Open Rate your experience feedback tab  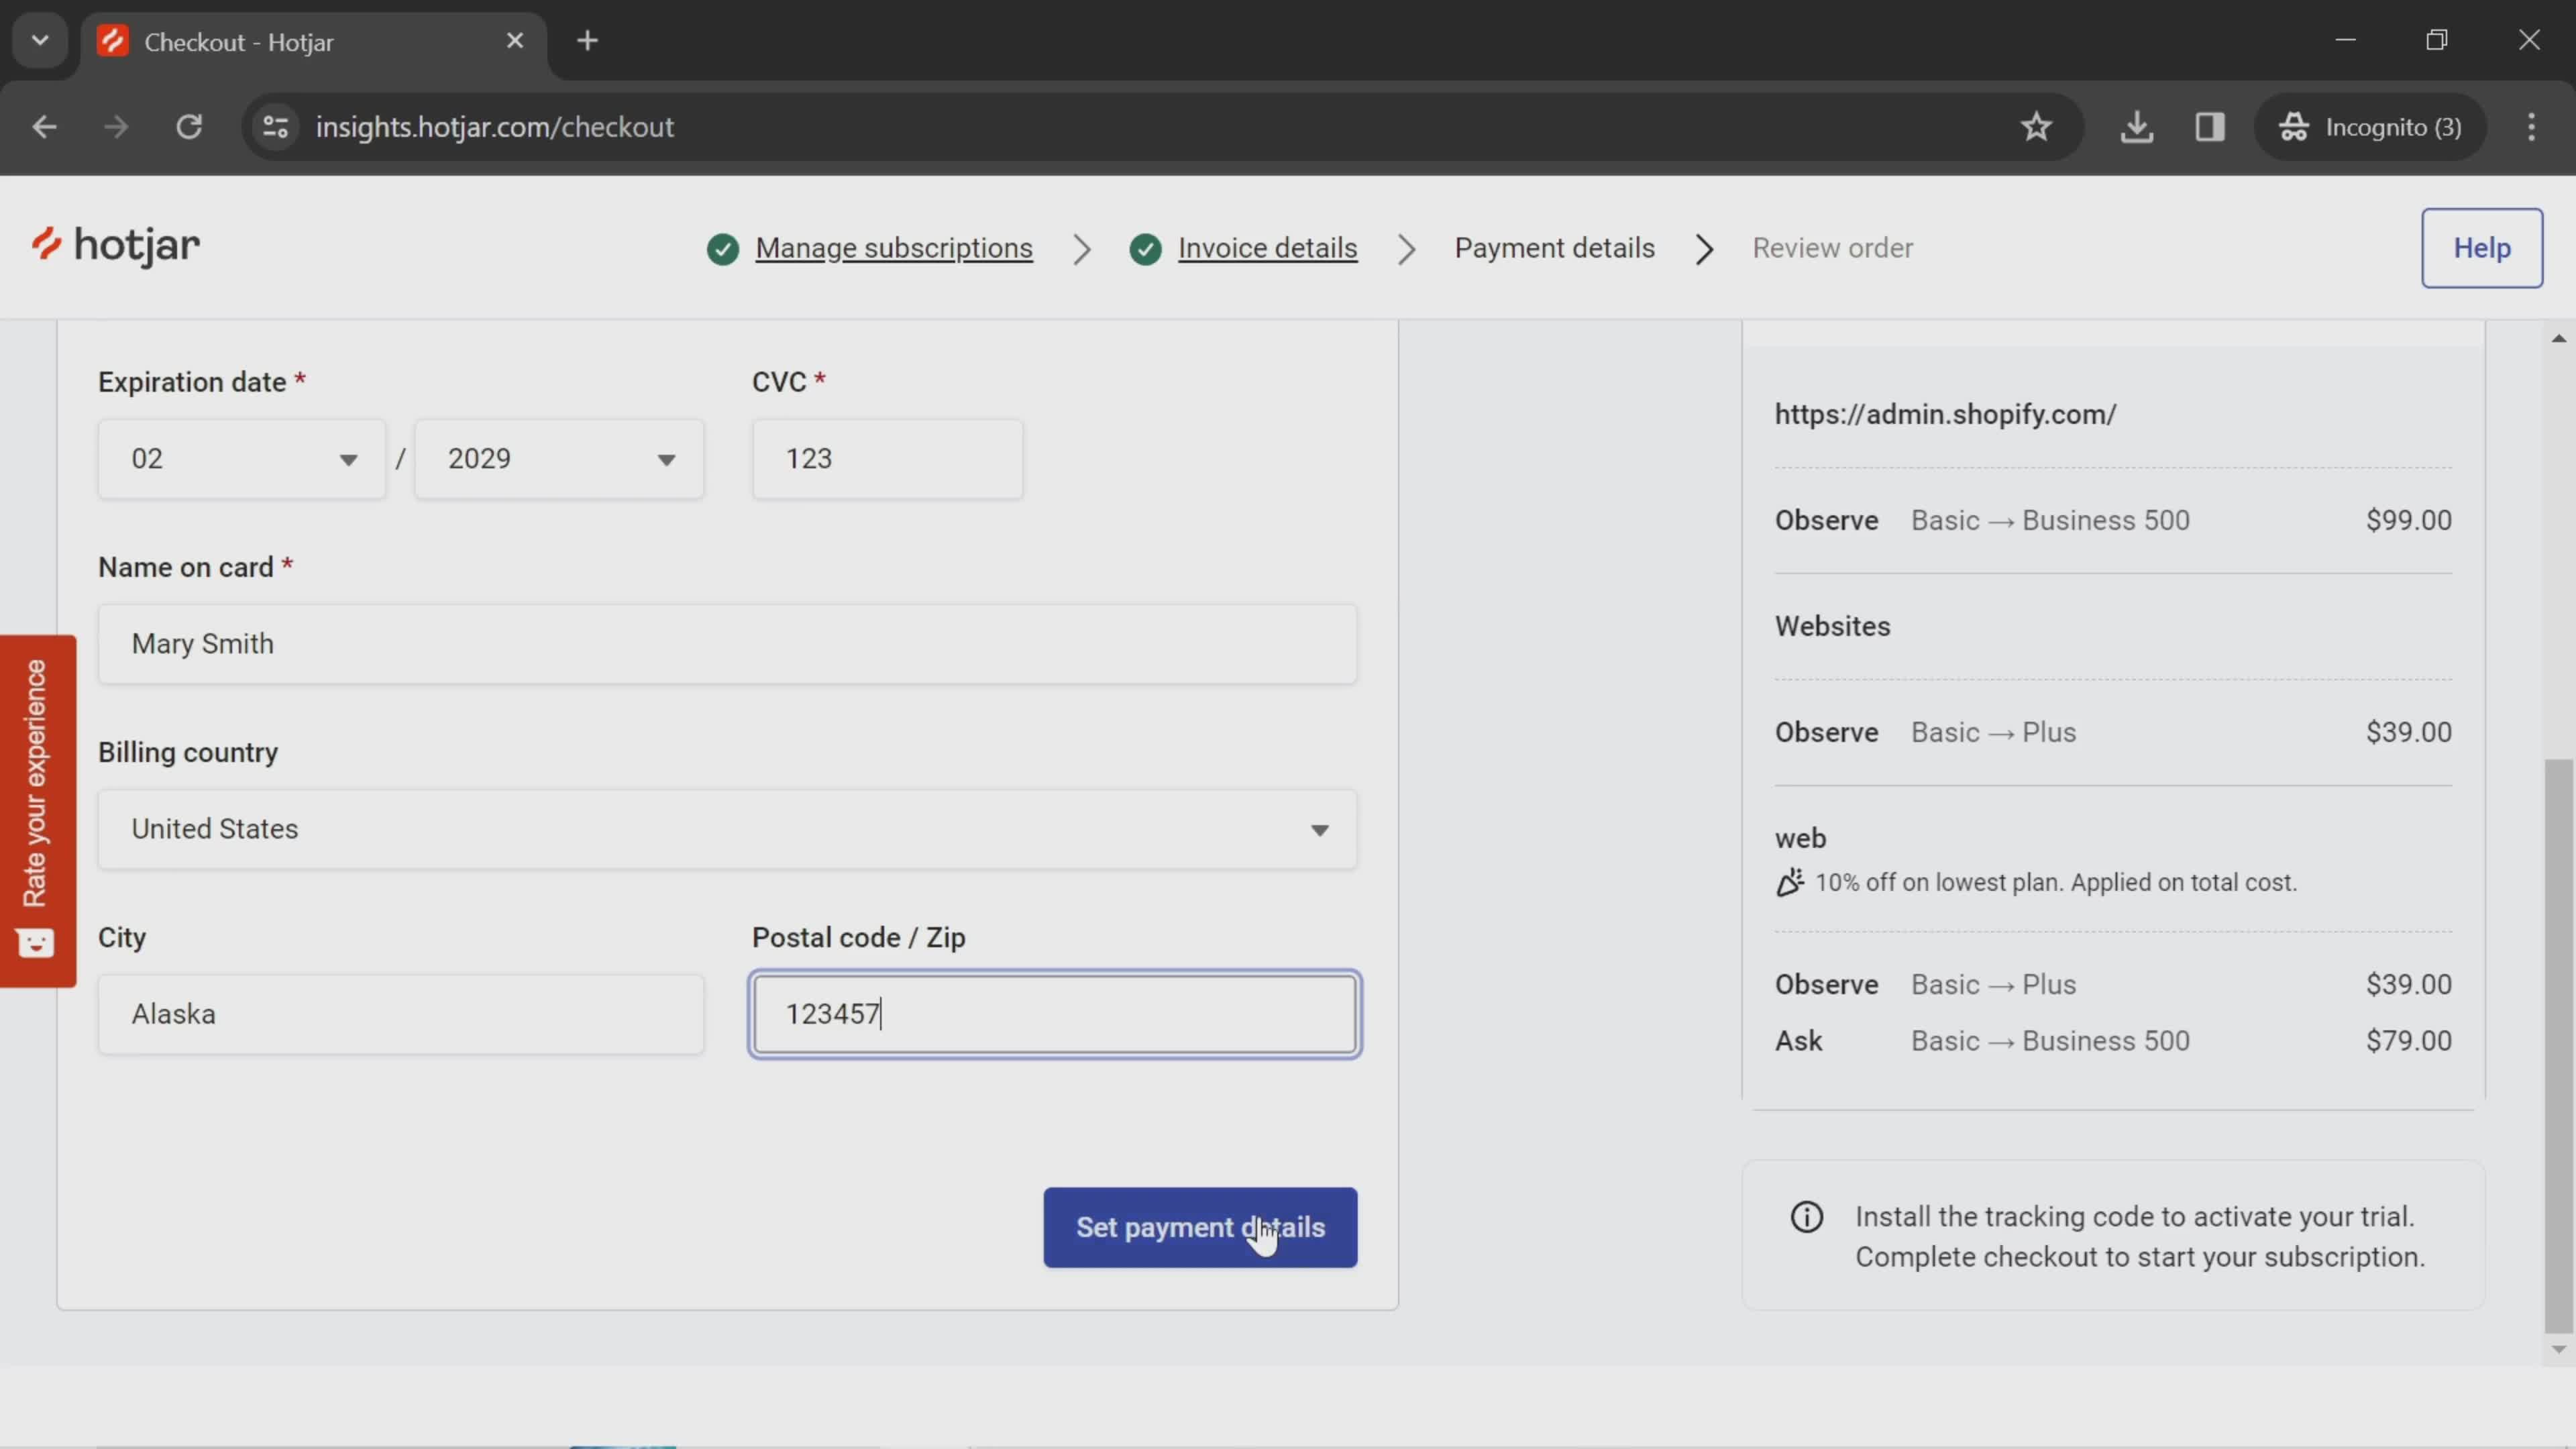(38, 811)
